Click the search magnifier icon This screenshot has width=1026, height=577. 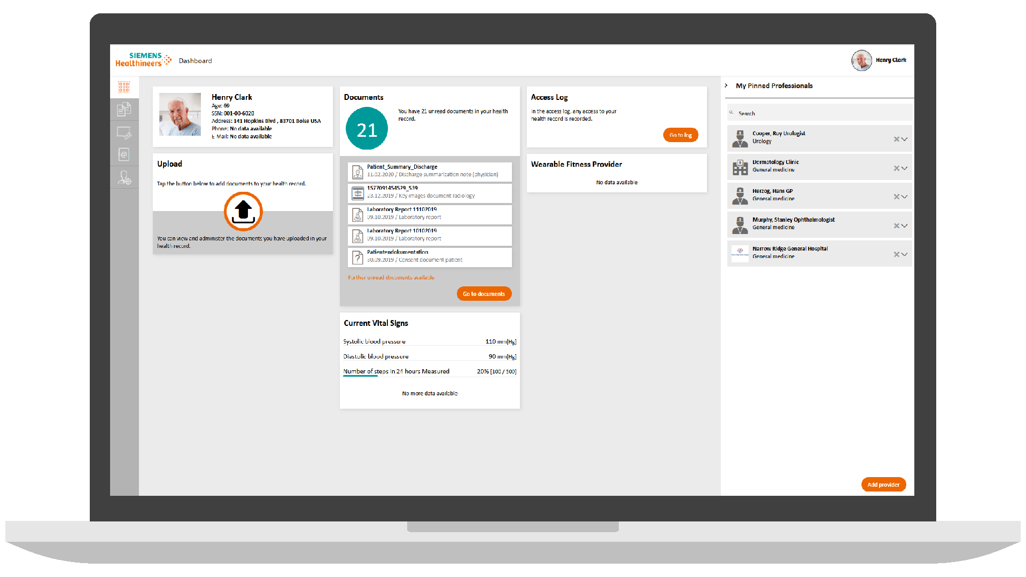pyautogui.click(x=731, y=113)
